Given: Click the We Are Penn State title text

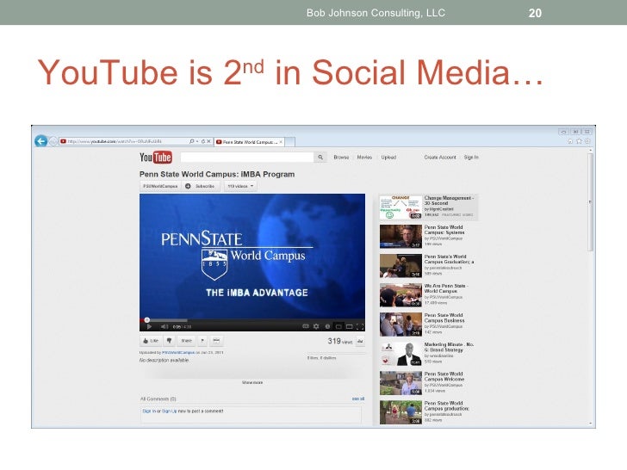Looking at the screenshot, I should [446, 288].
